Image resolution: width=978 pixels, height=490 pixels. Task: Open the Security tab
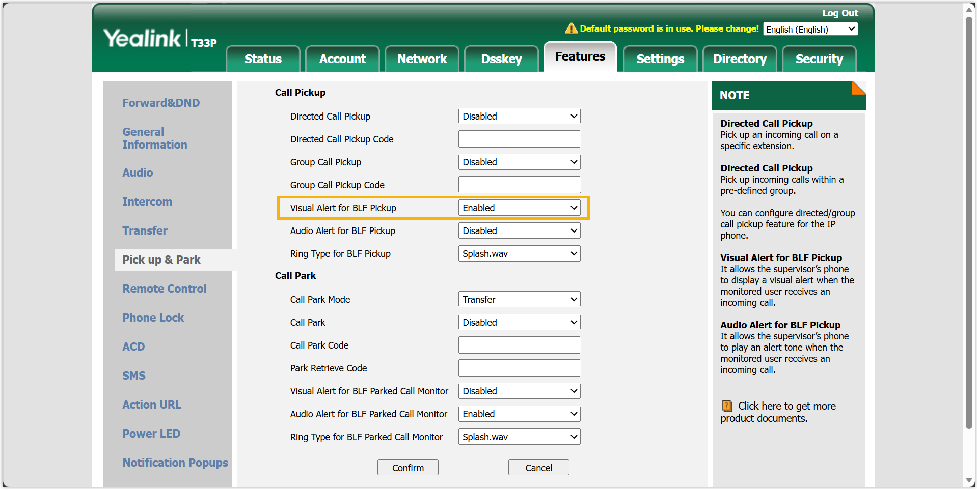819,59
